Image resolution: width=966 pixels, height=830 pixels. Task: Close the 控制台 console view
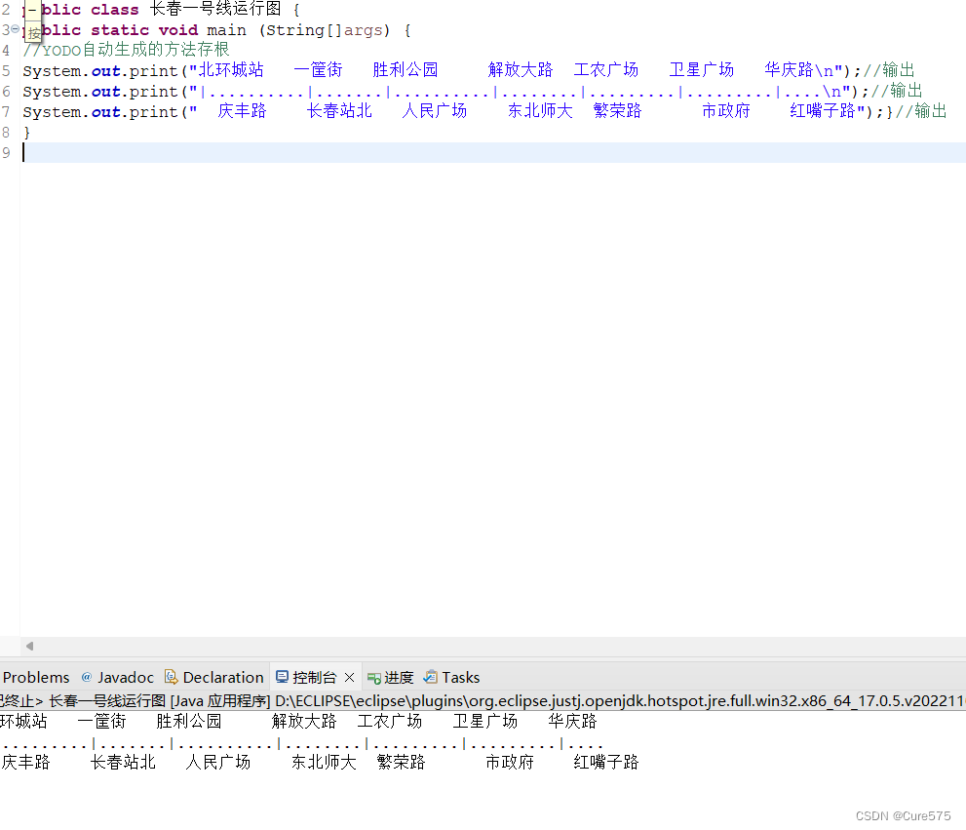[x=349, y=677]
